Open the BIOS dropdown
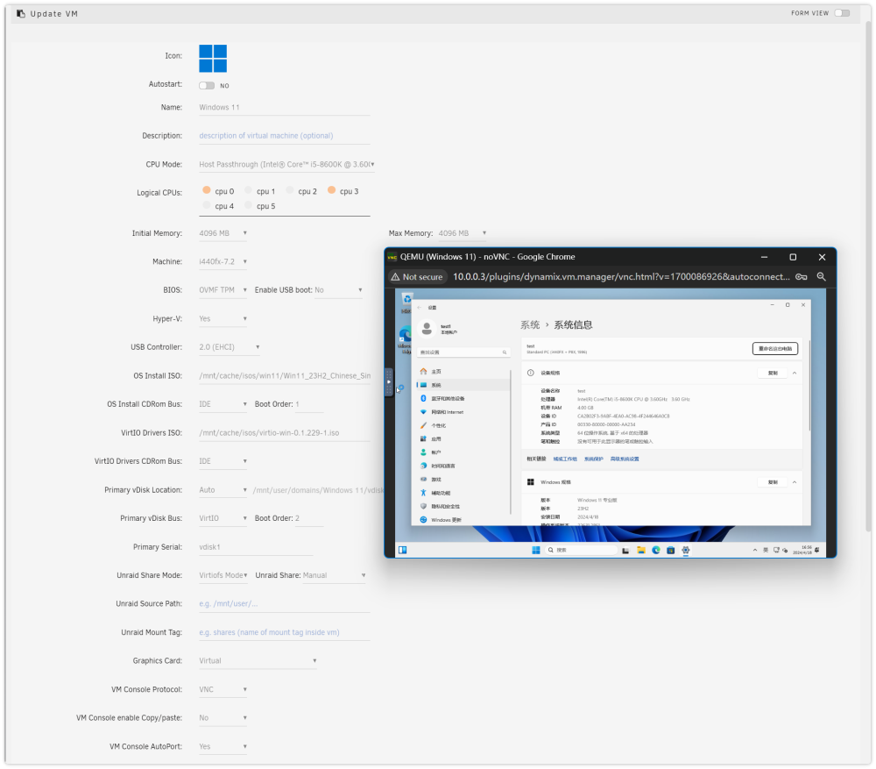Image resolution: width=876 pixels, height=769 pixels. 223,290
